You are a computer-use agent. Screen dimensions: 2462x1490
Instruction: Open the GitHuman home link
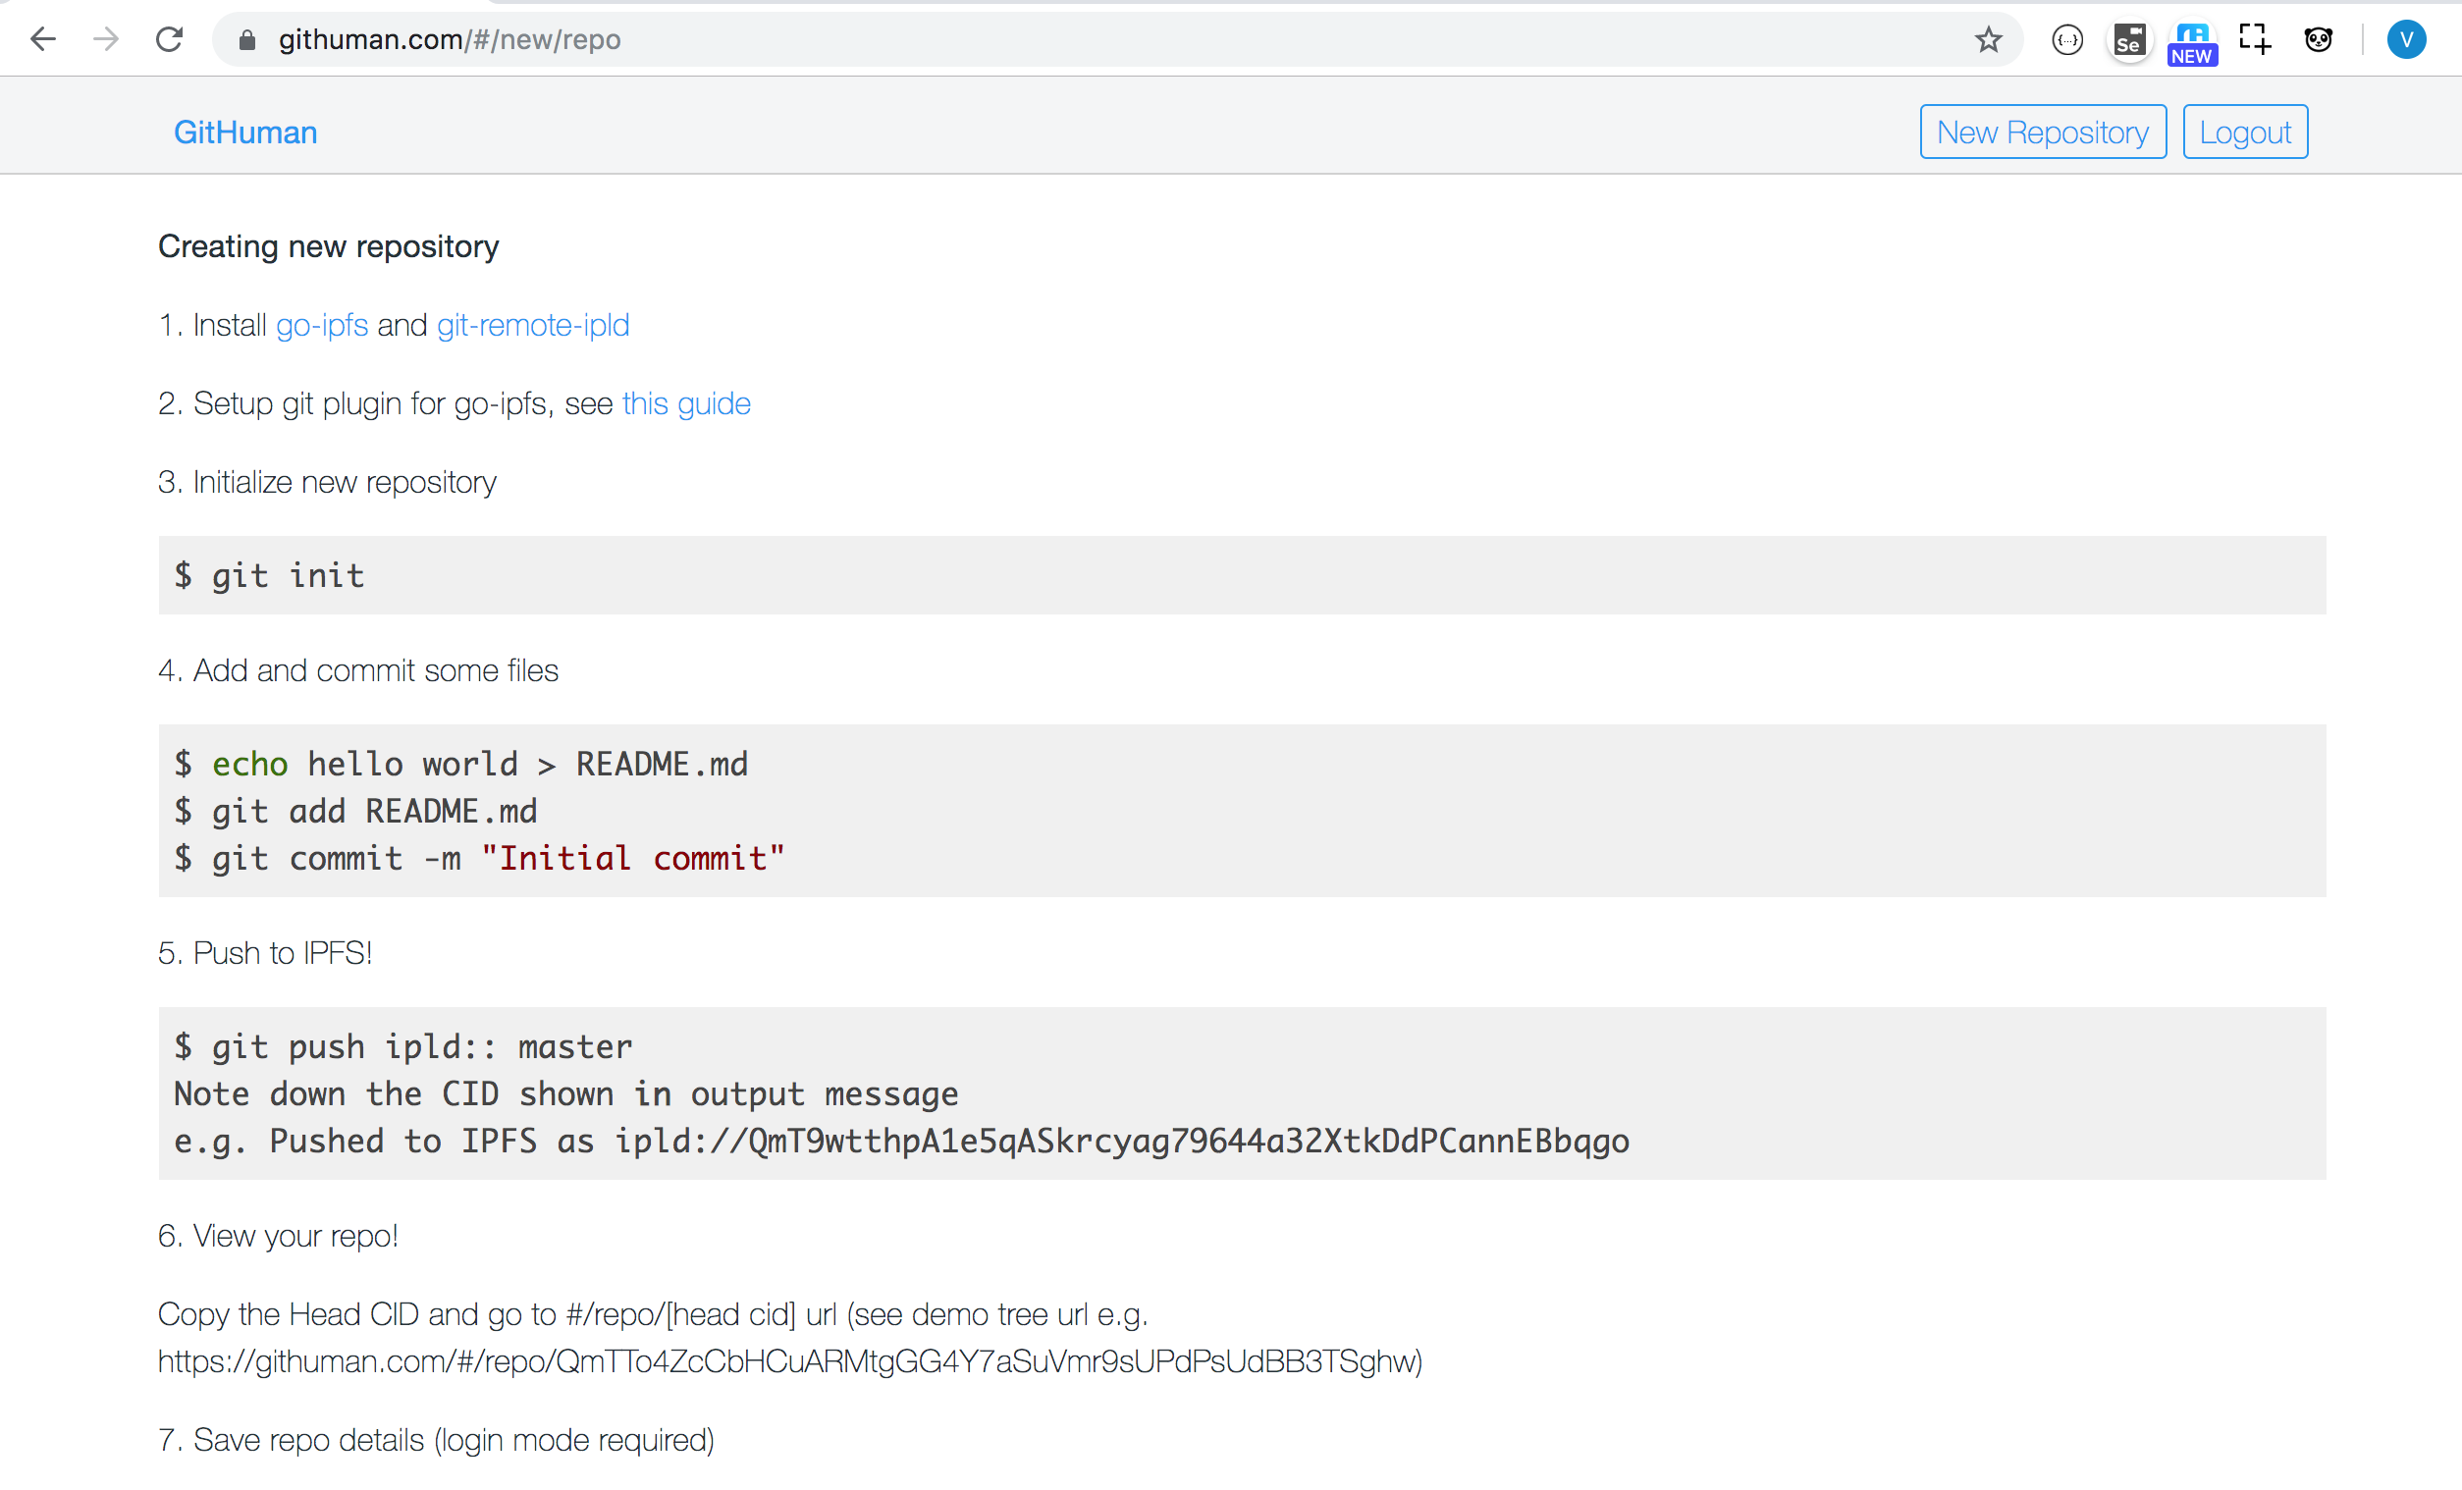pyautogui.click(x=244, y=131)
